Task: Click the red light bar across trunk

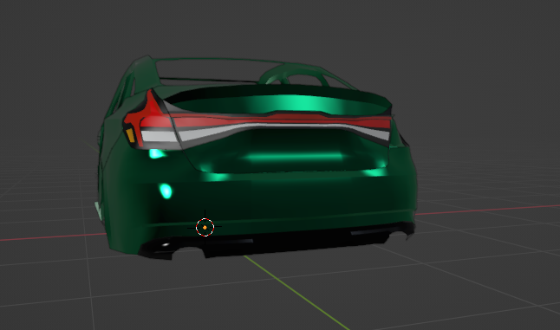Action: [x=280, y=120]
